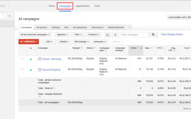
Task: Tick the Interest - Marketing row checkbox
Action: [x=22, y=59]
